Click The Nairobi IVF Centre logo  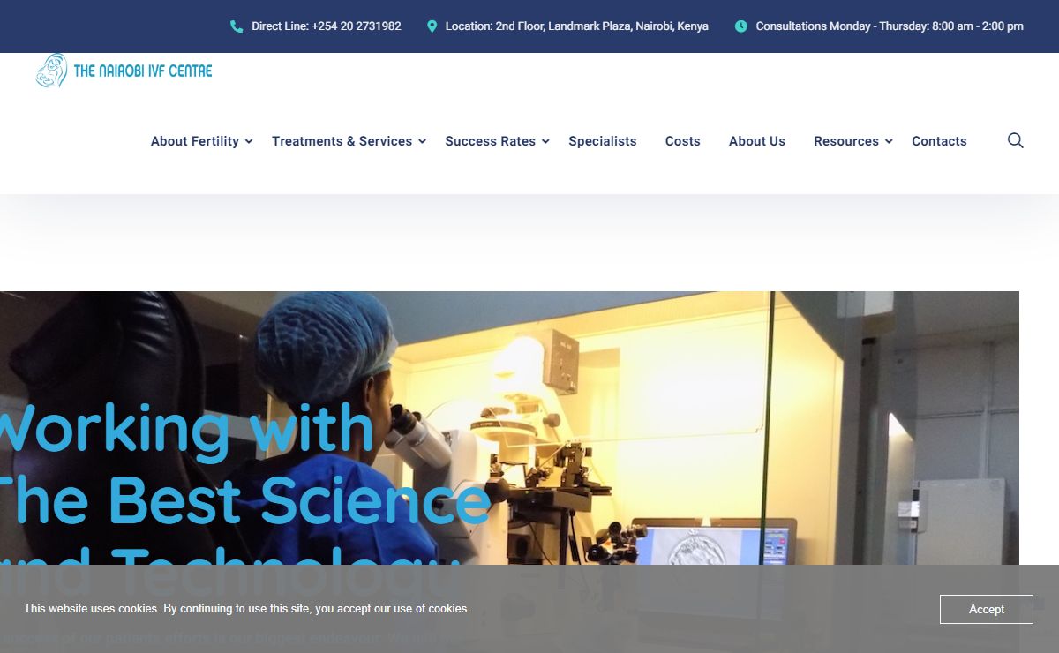coord(124,71)
